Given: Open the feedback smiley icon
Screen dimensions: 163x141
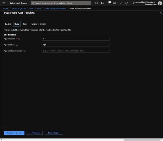Looking at the screenshot, I should 127,3.
